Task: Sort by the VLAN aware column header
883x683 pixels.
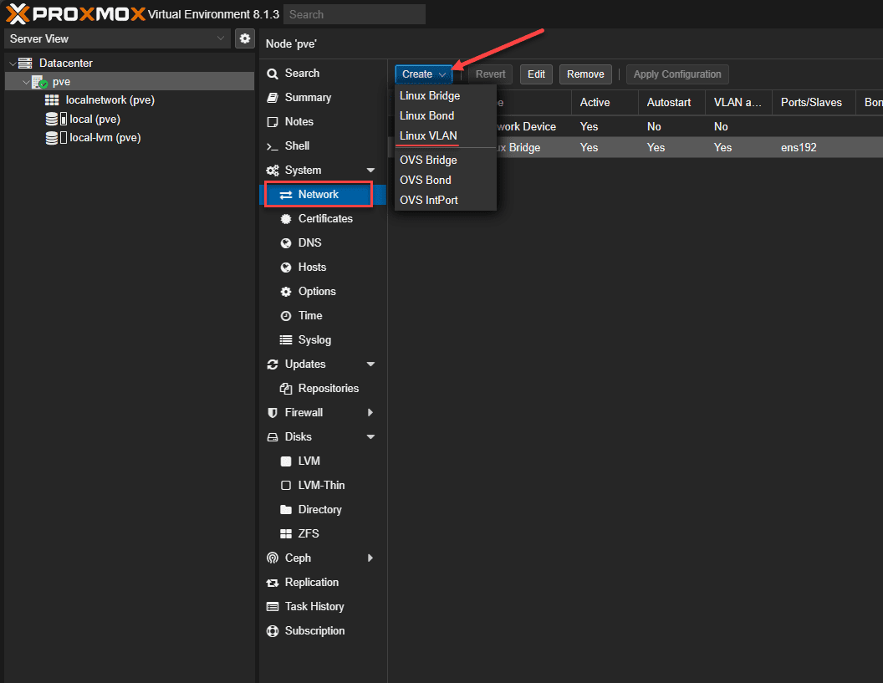Action: click(738, 103)
